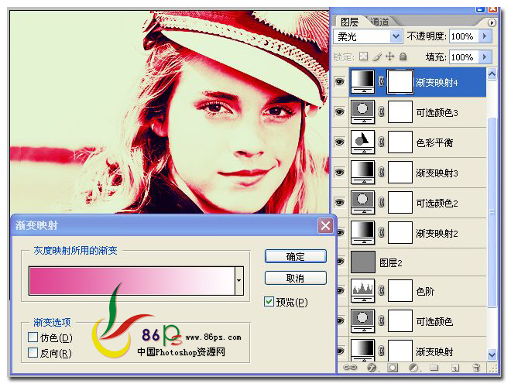The width and height of the screenshot is (511, 387).
Task: Select the 渐变映射3 layer name
Action: coord(437,173)
